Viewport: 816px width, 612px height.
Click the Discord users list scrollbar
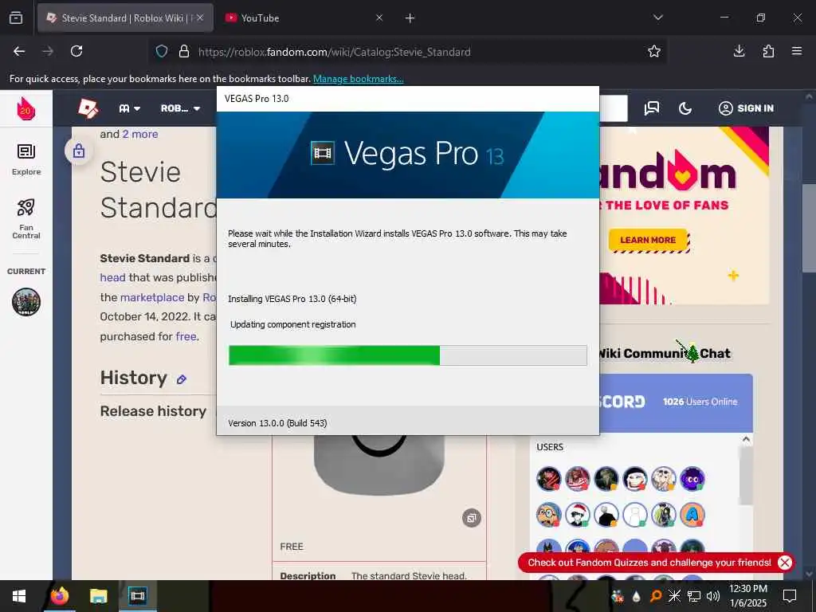746,475
